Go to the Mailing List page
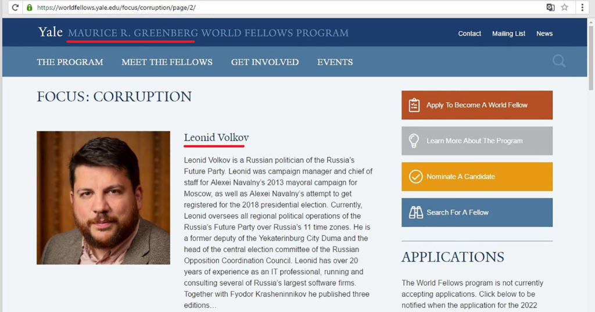The height and width of the screenshot is (312, 595). point(508,34)
